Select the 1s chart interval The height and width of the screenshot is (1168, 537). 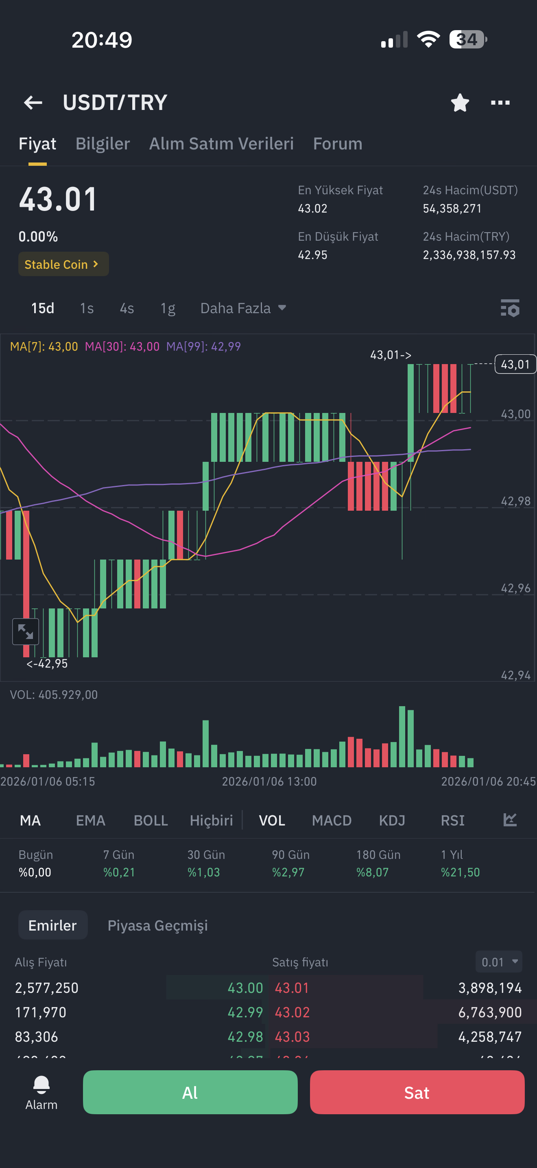coord(87,308)
